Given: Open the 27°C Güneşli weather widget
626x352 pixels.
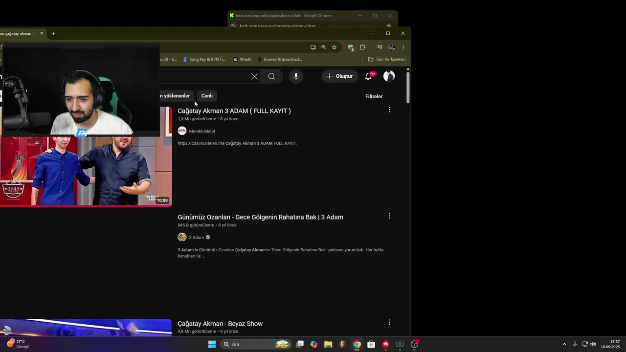Looking at the screenshot, I should pyautogui.click(x=18, y=344).
